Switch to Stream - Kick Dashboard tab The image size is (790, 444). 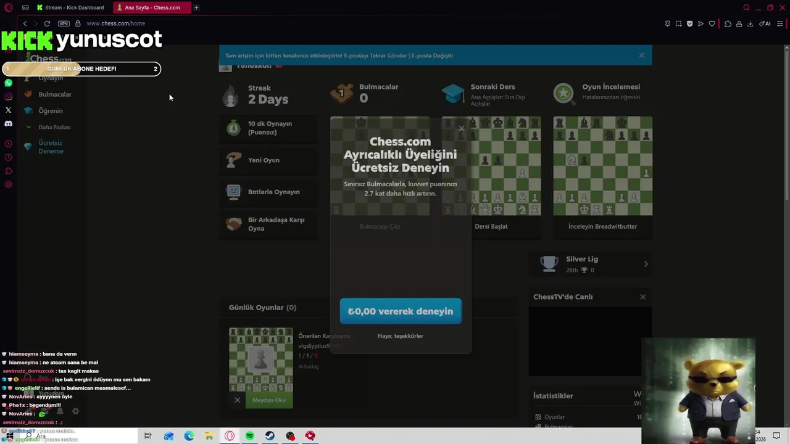click(71, 7)
